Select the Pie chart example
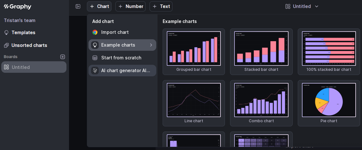 click(x=329, y=103)
